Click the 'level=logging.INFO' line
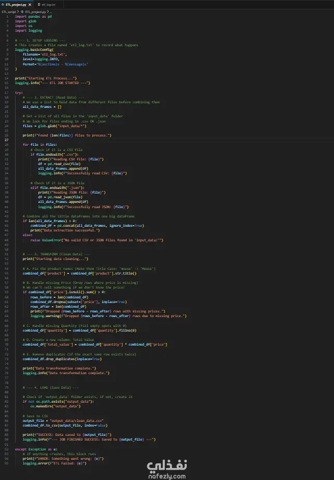Viewport: 334px width, 480px height. tap(40, 59)
